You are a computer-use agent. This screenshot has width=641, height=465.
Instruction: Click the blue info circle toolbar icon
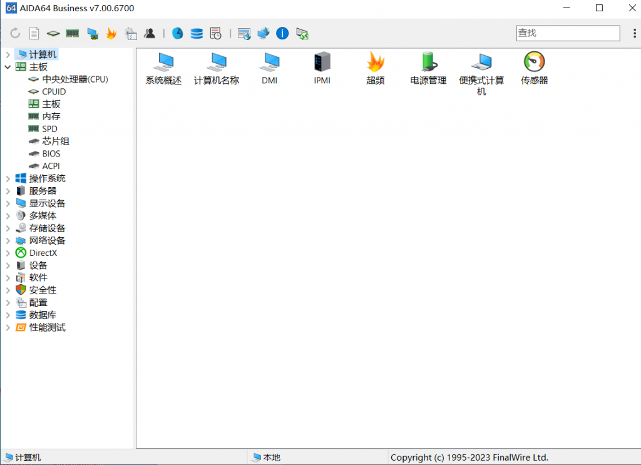(282, 34)
